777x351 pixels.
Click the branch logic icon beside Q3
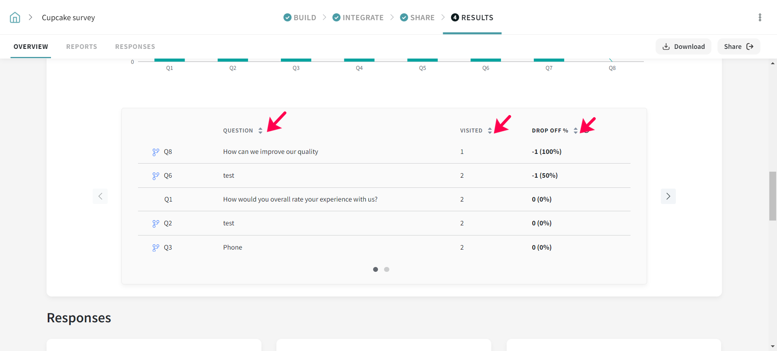(x=156, y=248)
